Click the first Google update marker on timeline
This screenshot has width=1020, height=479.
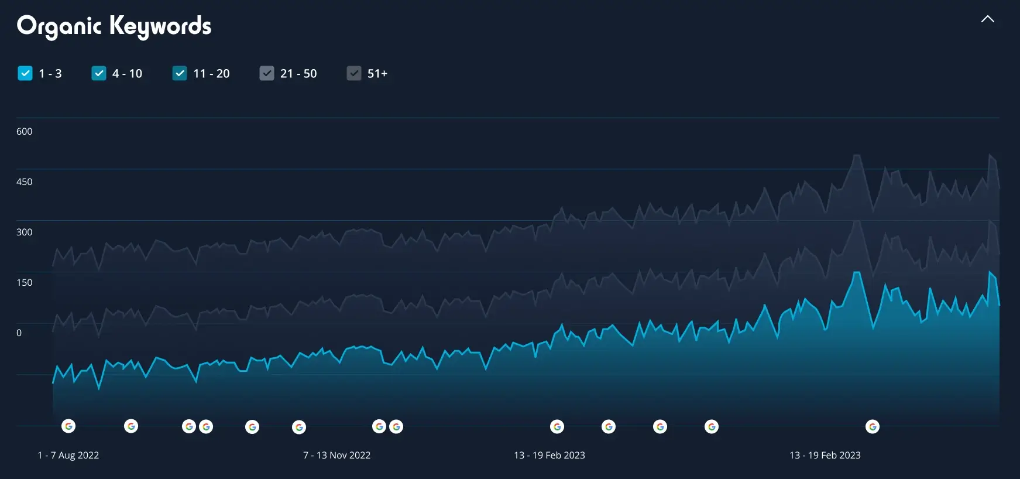(x=68, y=426)
